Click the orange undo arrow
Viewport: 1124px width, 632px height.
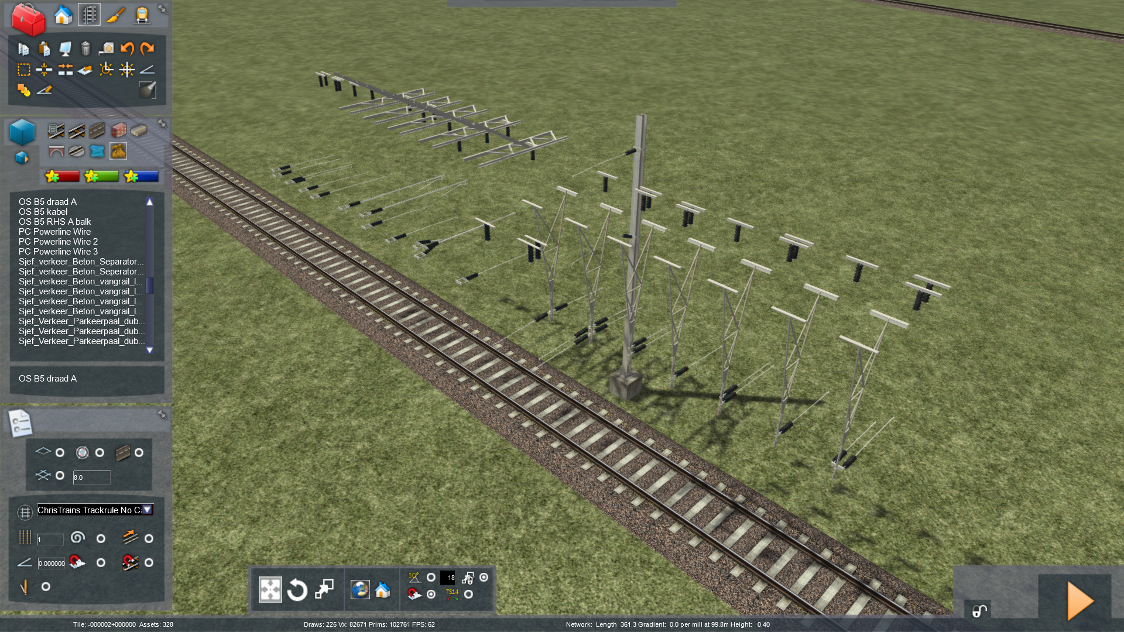tap(127, 49)
